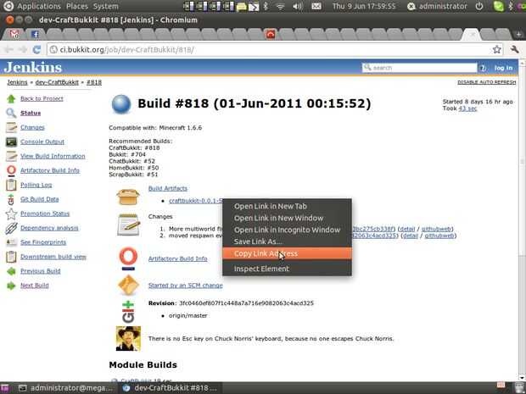The image size is (526, 394).
Task: Click the log in link
Action: tap(504, 68)
